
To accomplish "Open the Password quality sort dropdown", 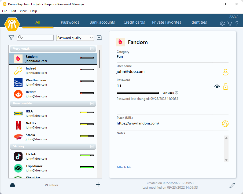I will [75, 38].
